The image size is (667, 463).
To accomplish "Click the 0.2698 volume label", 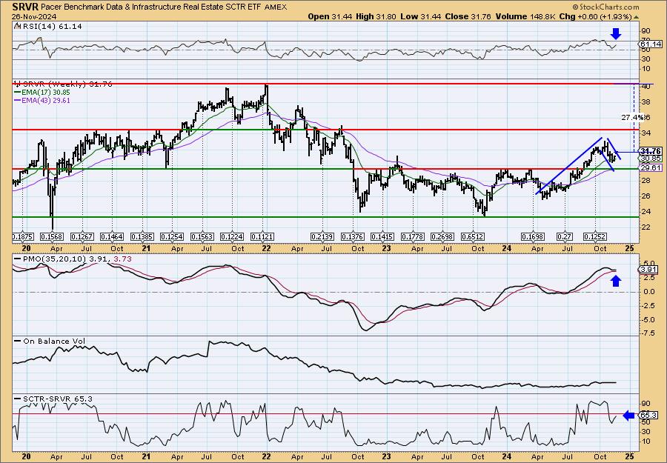I will [443, 236].
